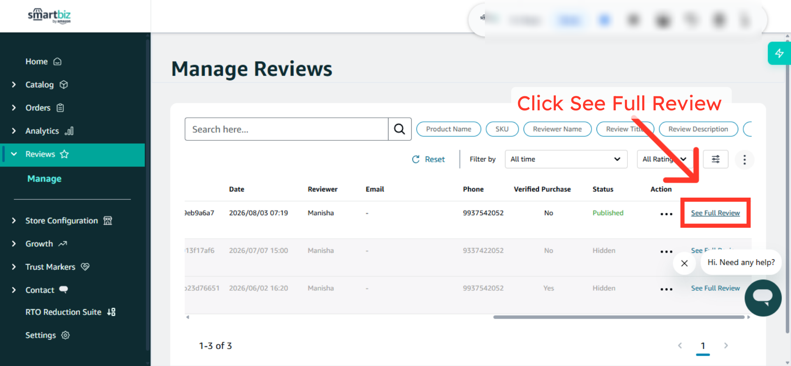
Task: Click the Search here input field
Action: (x=286, y=129)
